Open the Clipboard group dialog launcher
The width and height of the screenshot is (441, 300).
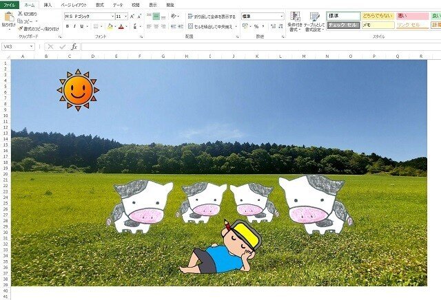tap(60, 36)
